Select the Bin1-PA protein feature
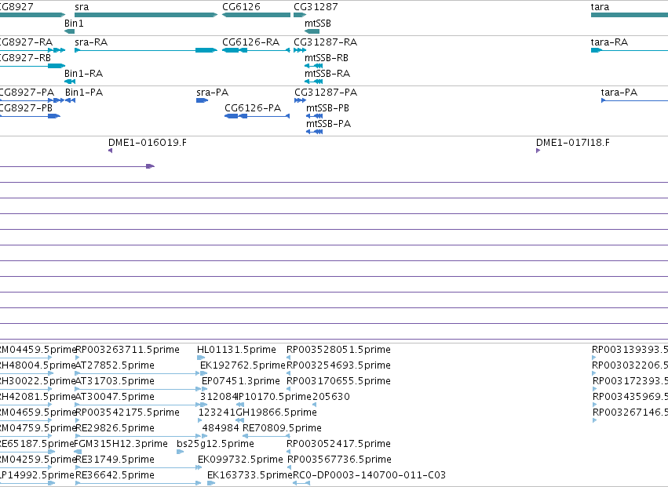Screen dimensions: 668x487 click(71, 100)
